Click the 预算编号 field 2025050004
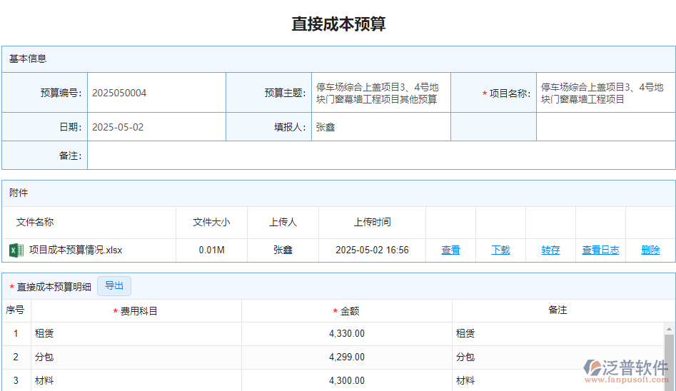This screenshot has height=391, width=676. (x=156, y=93)
